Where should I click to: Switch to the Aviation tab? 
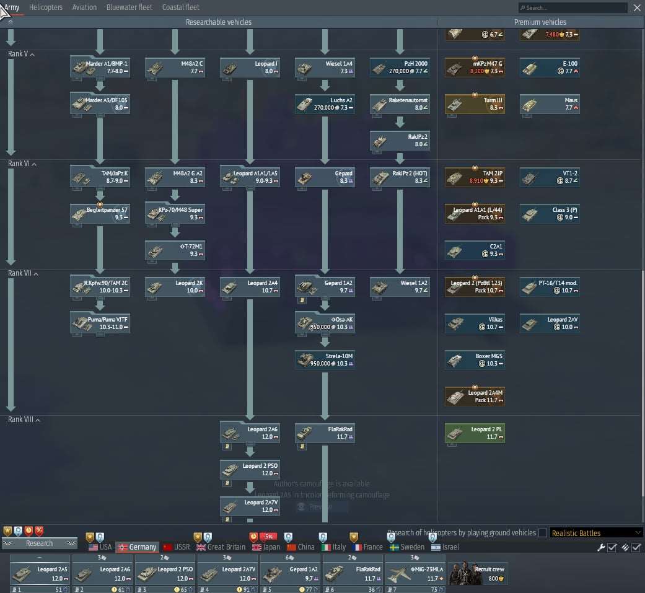click(x=84, y=7)
